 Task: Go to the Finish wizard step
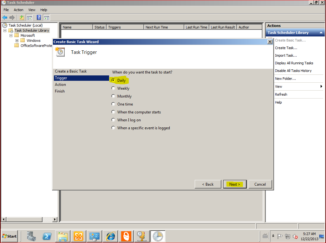pos(60,91)
